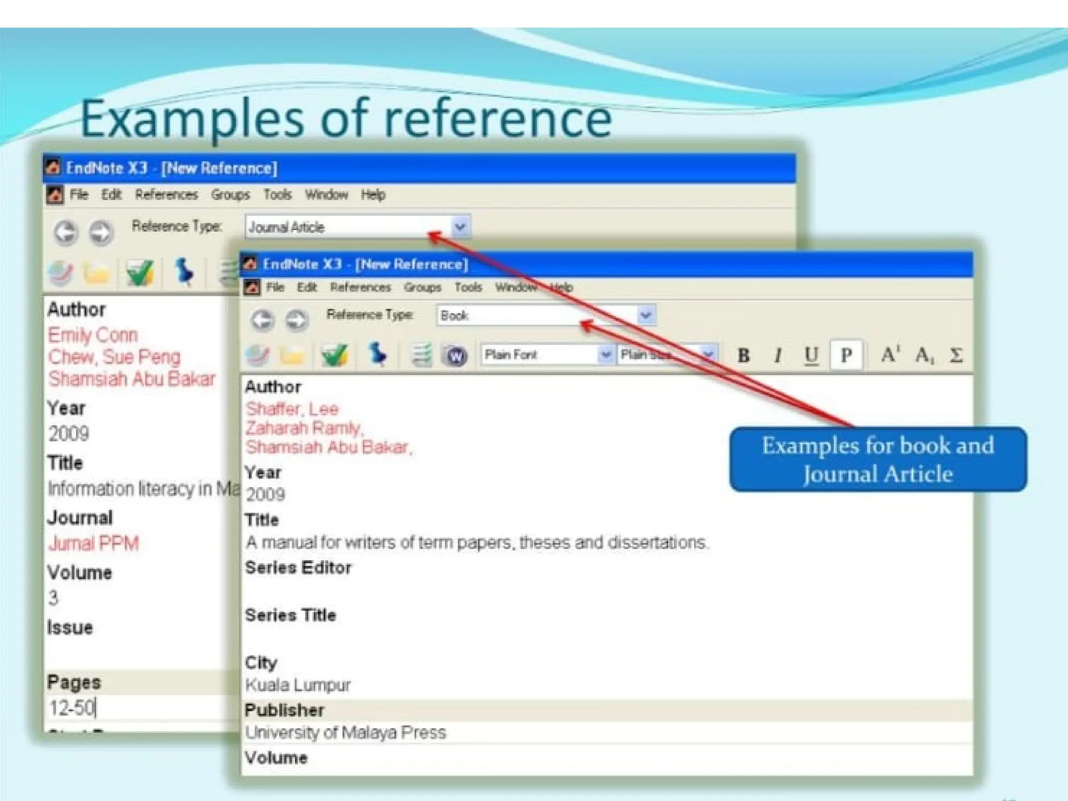Click author 'Shaffer, Lee' in Book window

point(292,409)
